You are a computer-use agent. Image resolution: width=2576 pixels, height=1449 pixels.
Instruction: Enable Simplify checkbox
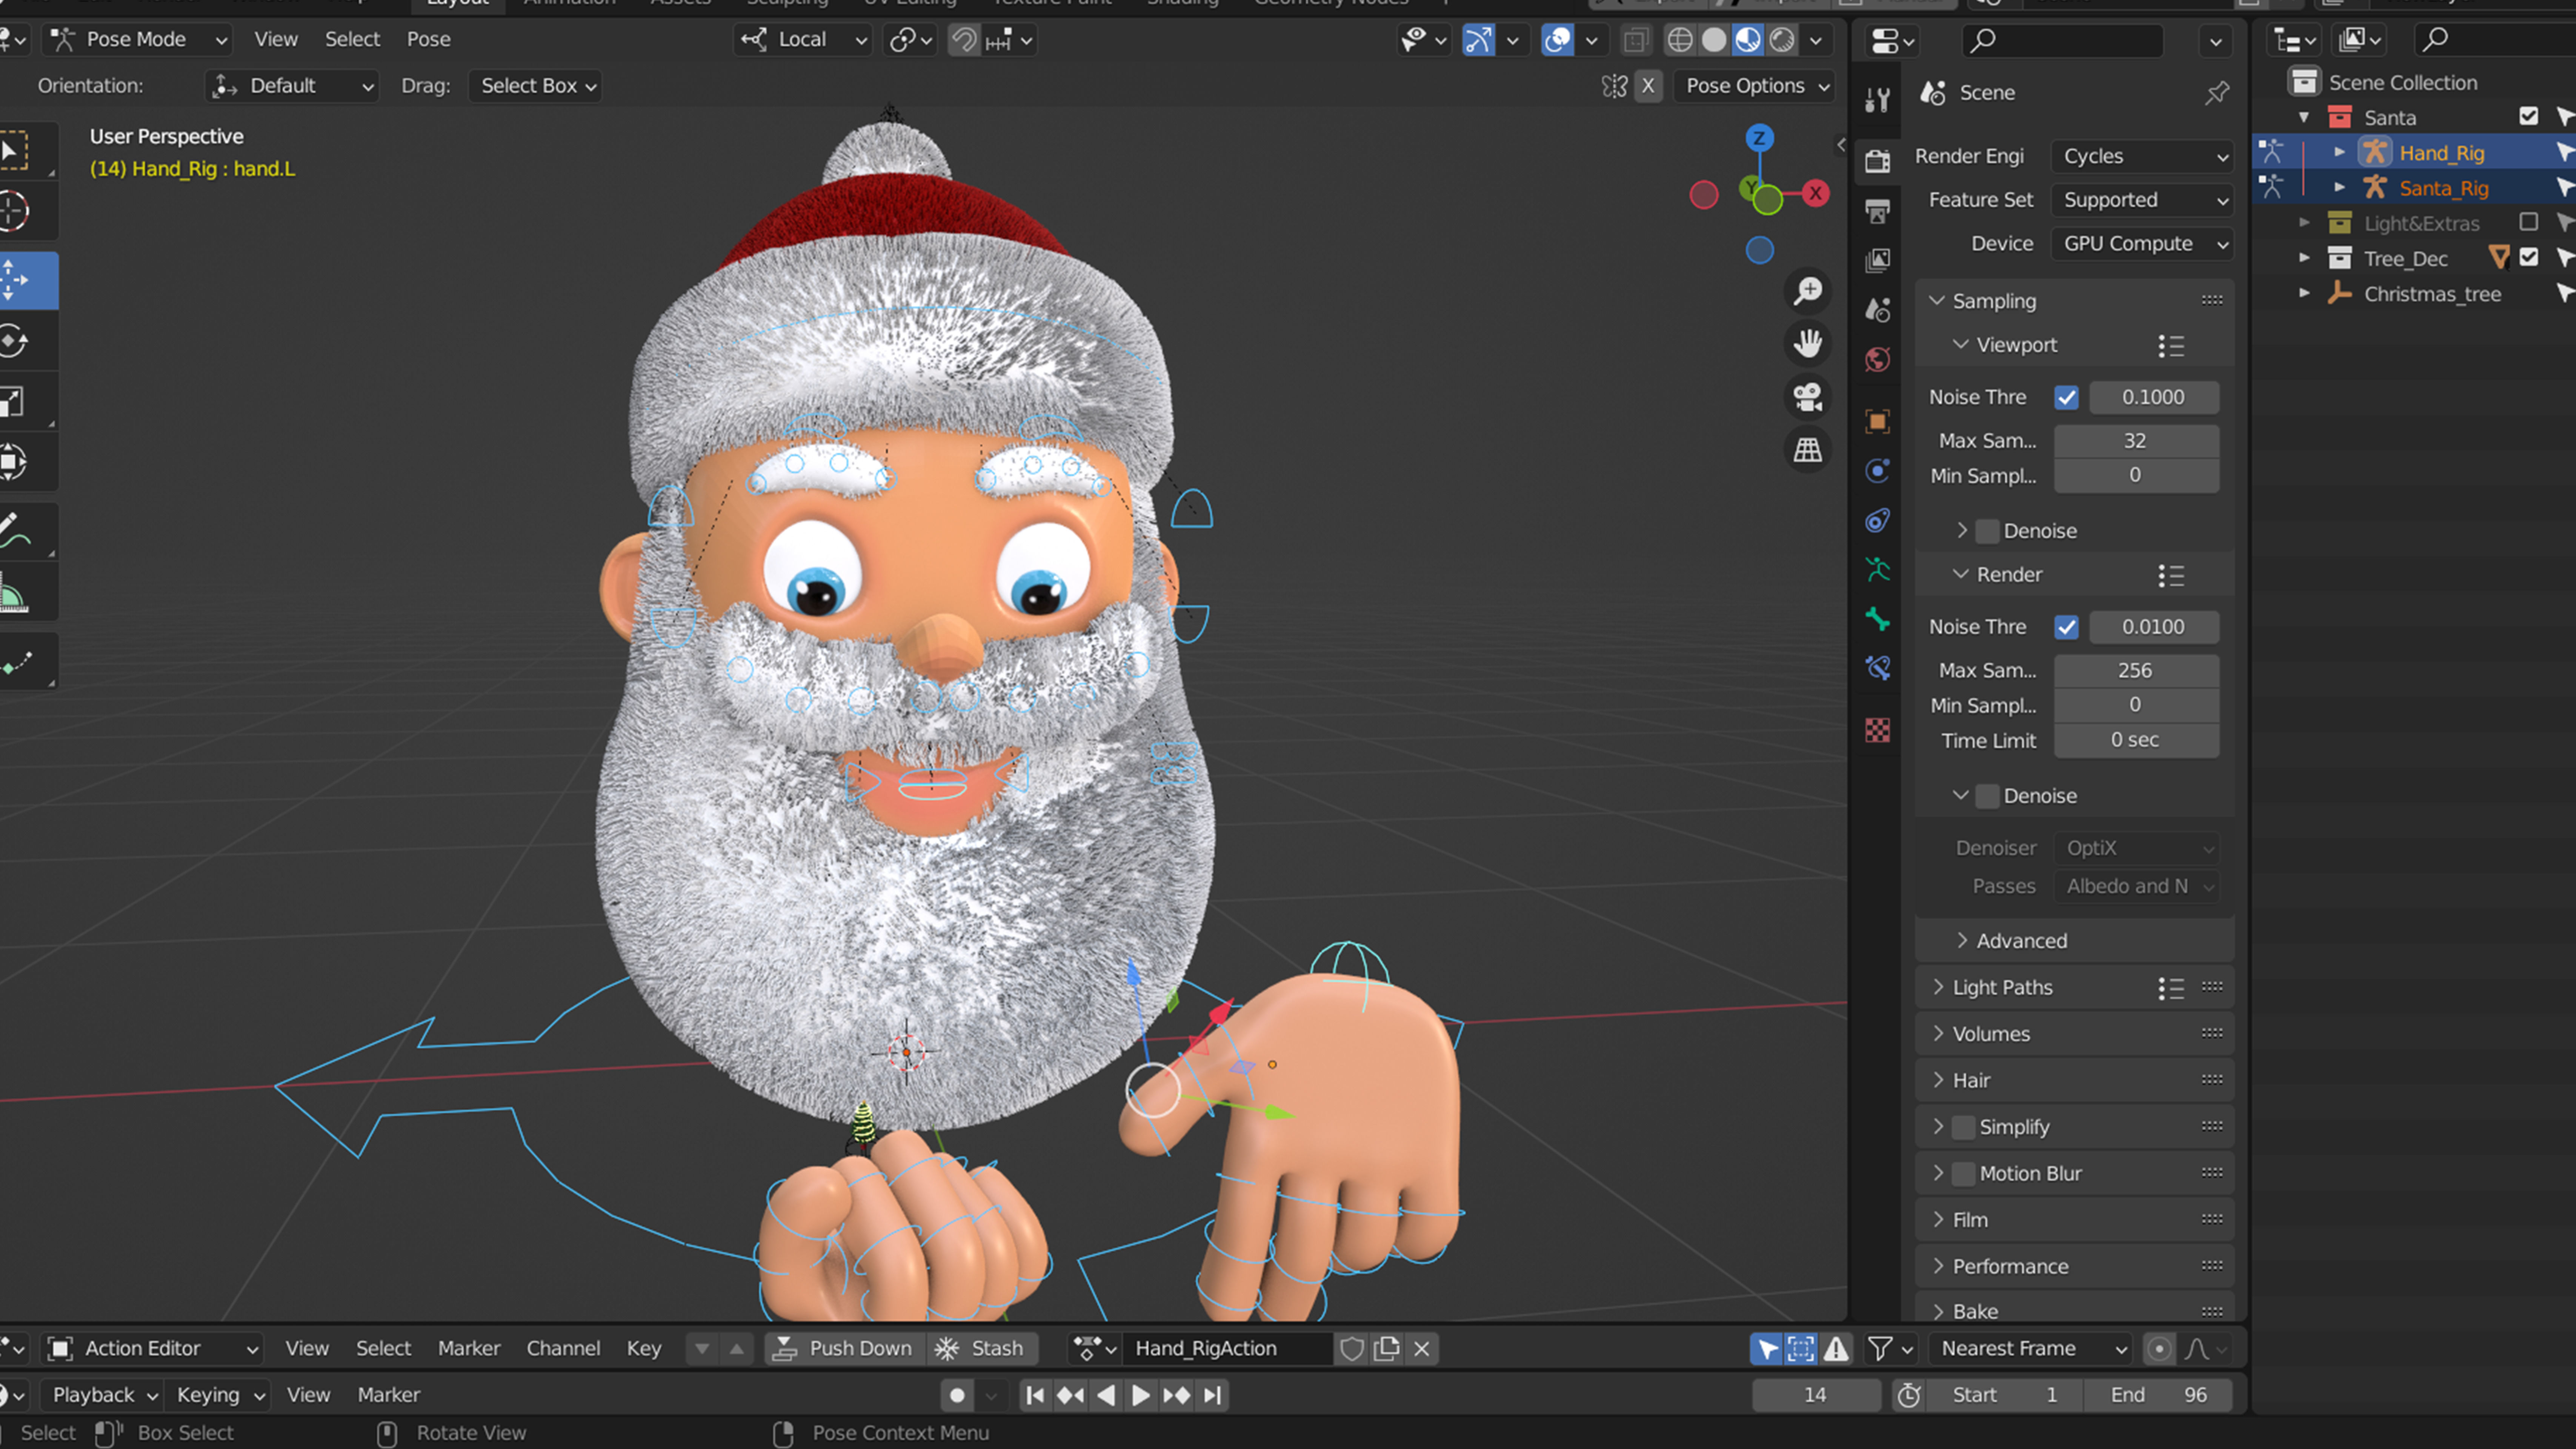[1963, 1127]
